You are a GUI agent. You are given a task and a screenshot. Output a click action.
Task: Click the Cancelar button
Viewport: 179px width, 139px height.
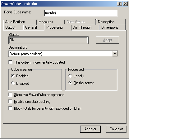tap(116, 129)
